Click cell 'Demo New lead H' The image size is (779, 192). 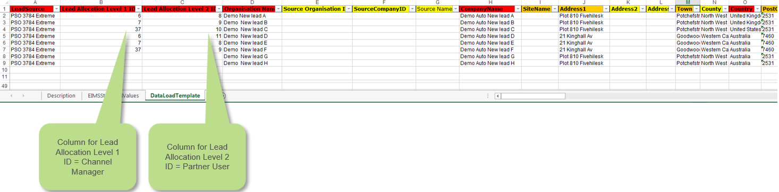tap(252, 63)
